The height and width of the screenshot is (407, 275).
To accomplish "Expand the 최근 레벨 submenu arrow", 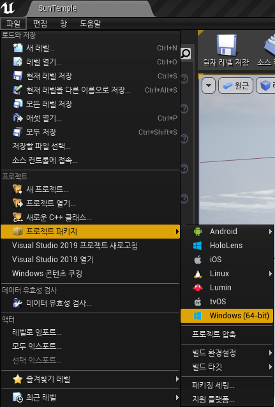I will 177,397.
